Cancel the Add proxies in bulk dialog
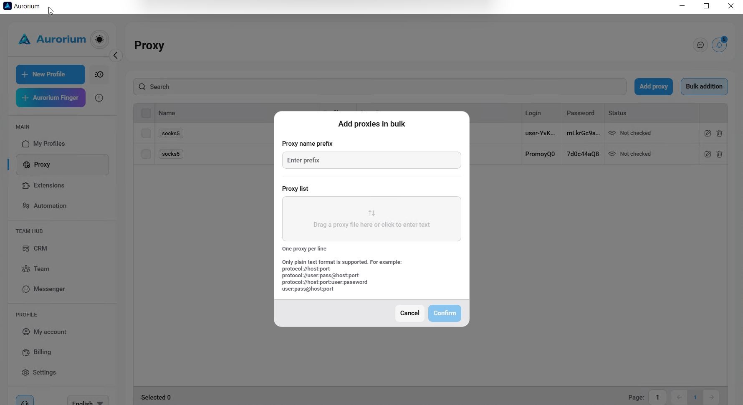The image size is (743, 405). point(409,313)
